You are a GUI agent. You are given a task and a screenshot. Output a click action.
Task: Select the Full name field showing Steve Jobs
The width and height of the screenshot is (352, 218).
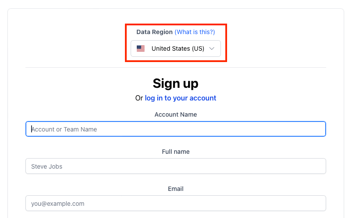pyautogui.click(x=175, y=166)
